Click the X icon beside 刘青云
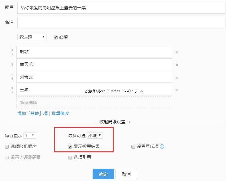The height and width of the screenshot is (181, 227). pos(177,78)
